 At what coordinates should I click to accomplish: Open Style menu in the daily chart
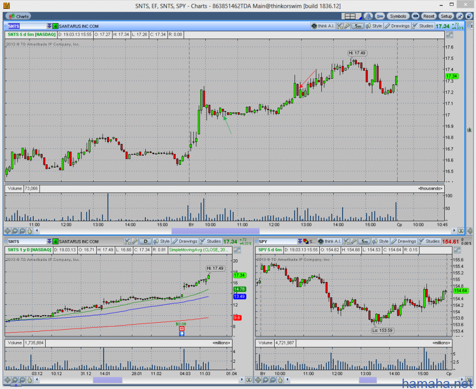click(x=162, y=242)
